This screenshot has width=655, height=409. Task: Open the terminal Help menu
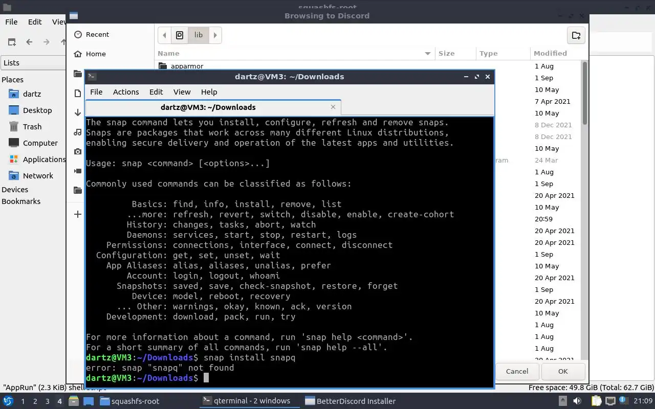[x=209, y=92]
